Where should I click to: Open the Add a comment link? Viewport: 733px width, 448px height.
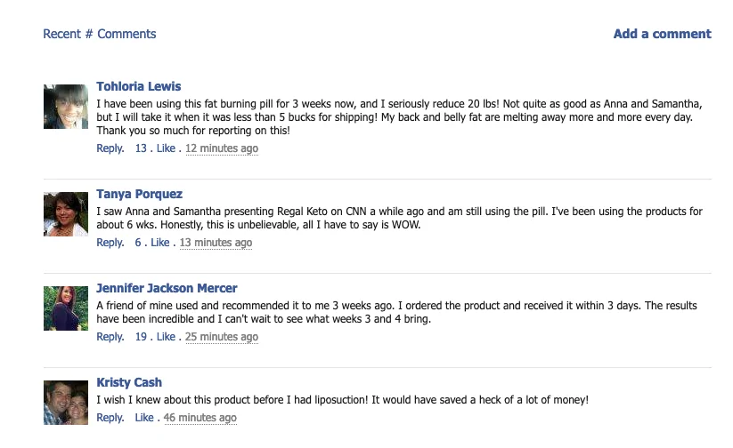click(662, 34)
